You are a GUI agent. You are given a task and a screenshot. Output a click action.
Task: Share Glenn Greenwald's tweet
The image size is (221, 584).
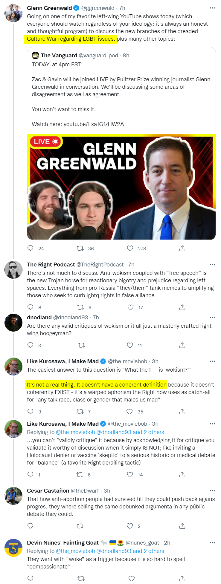click(182, 249)
